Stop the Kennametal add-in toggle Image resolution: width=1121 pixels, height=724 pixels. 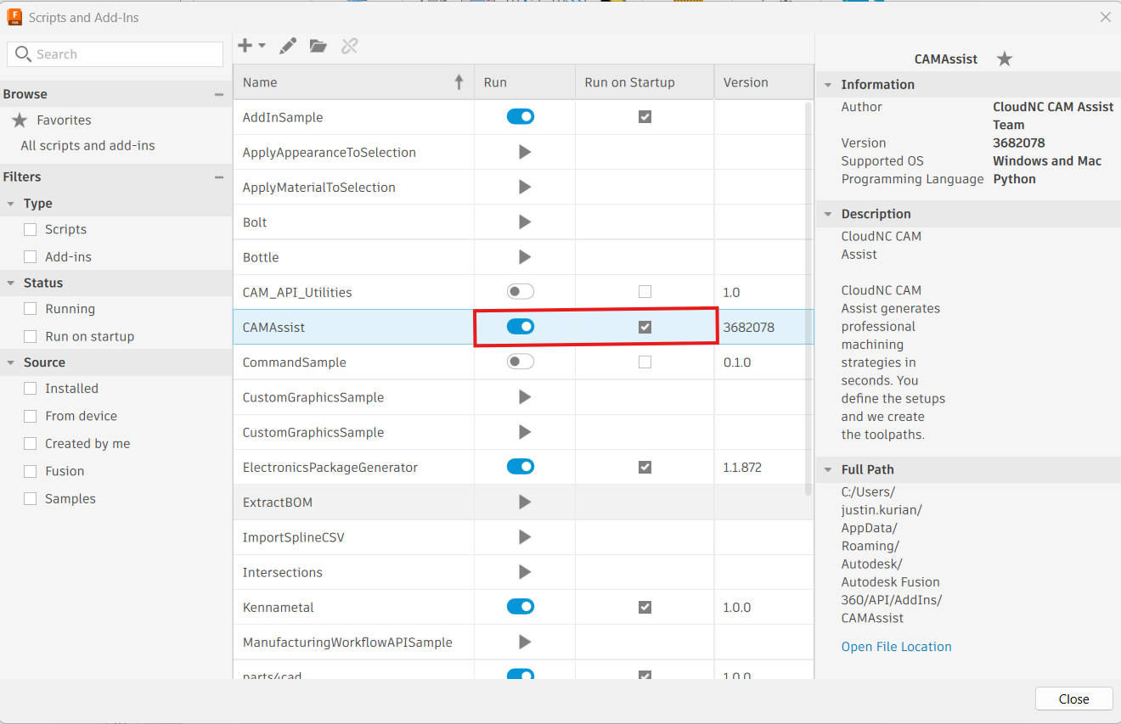(x=521, y=606)
